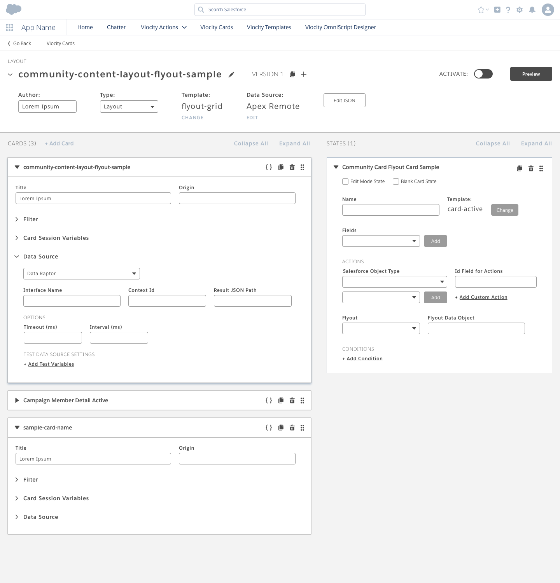Viewport: 560px width, 583px height.
Task: Open the favorites star icon
Action: [481, 10]
